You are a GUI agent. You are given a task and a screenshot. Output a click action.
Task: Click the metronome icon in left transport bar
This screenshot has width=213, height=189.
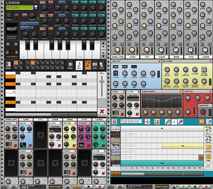point(67,187)
